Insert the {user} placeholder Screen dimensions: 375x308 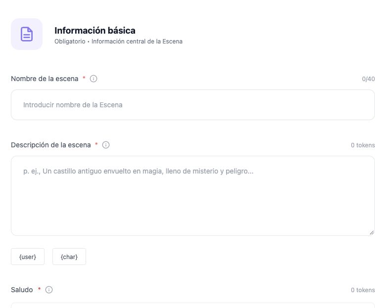[28, 257]
